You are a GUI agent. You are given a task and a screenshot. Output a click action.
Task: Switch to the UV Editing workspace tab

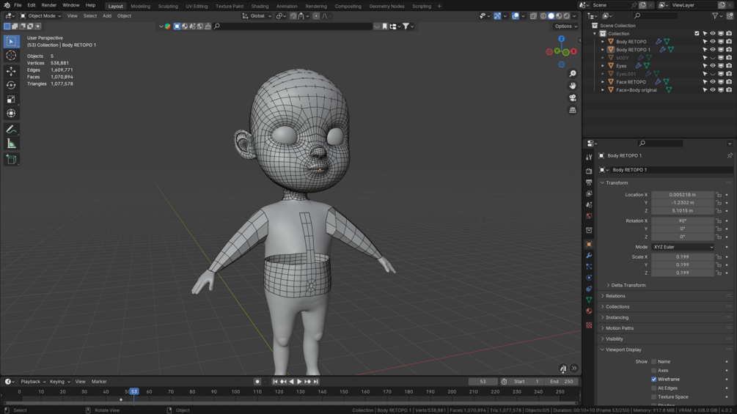coord(197,6)
